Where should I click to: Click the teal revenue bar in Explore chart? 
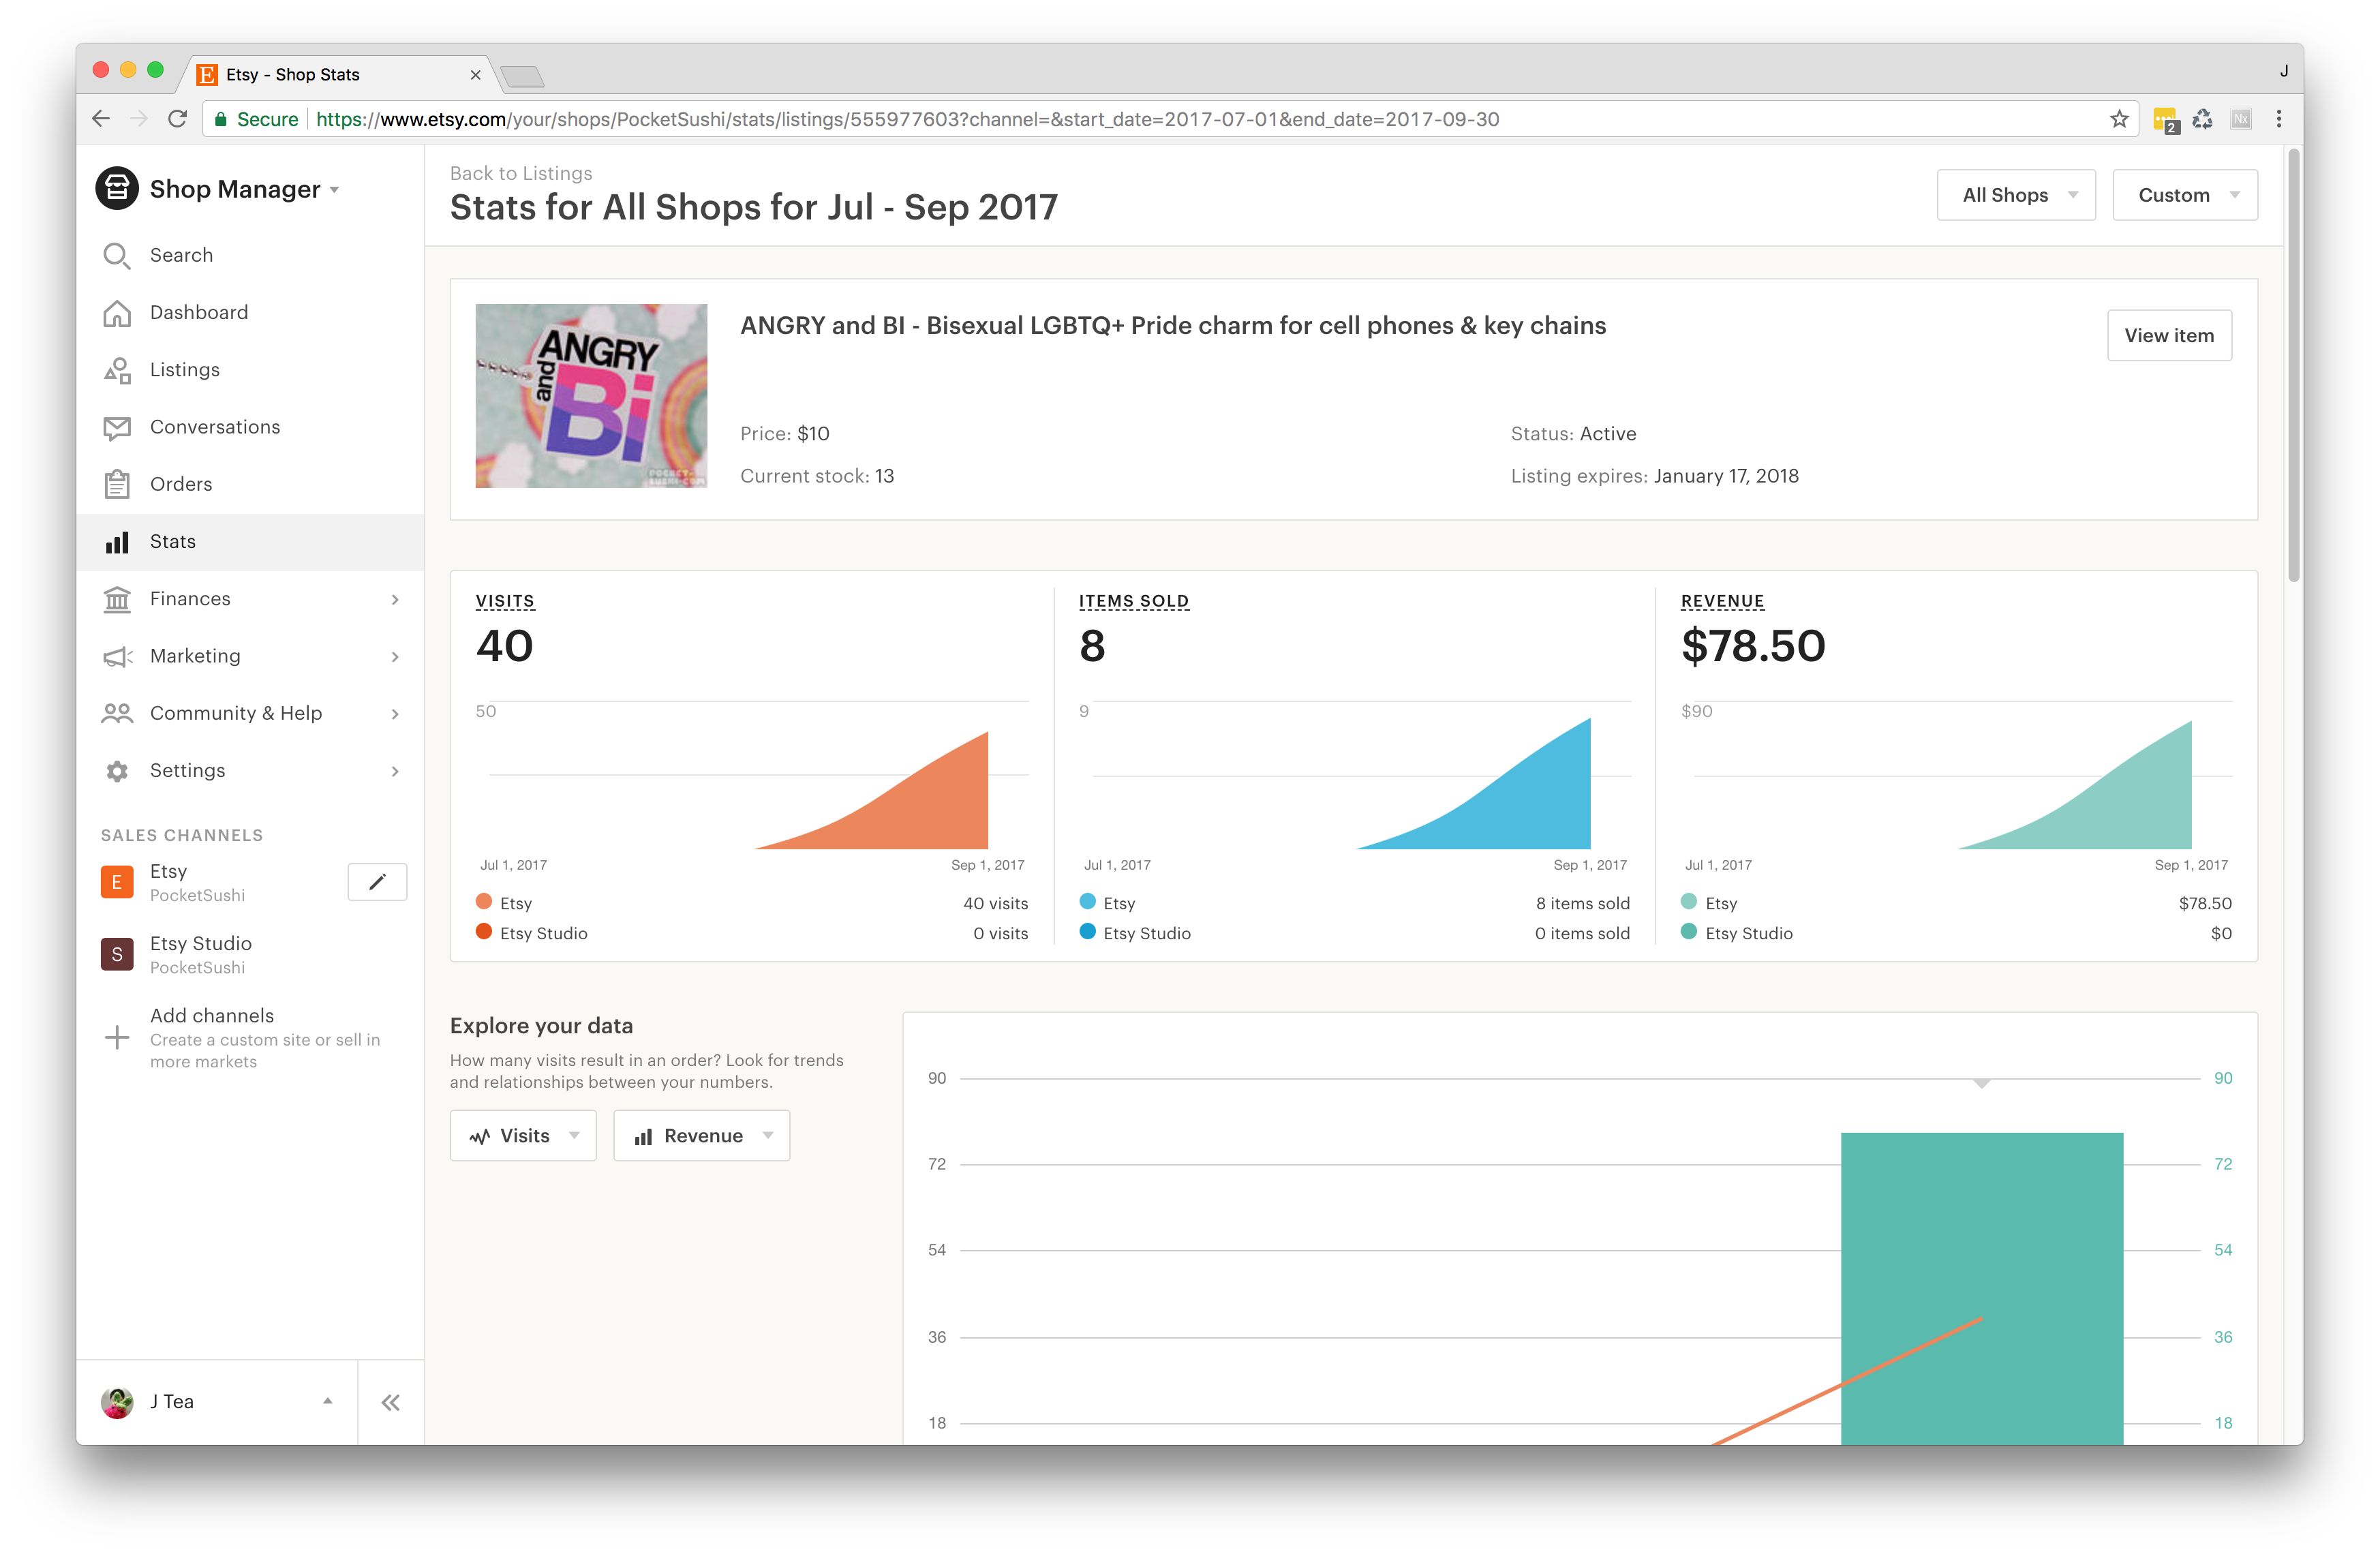coord(1982,1288)
